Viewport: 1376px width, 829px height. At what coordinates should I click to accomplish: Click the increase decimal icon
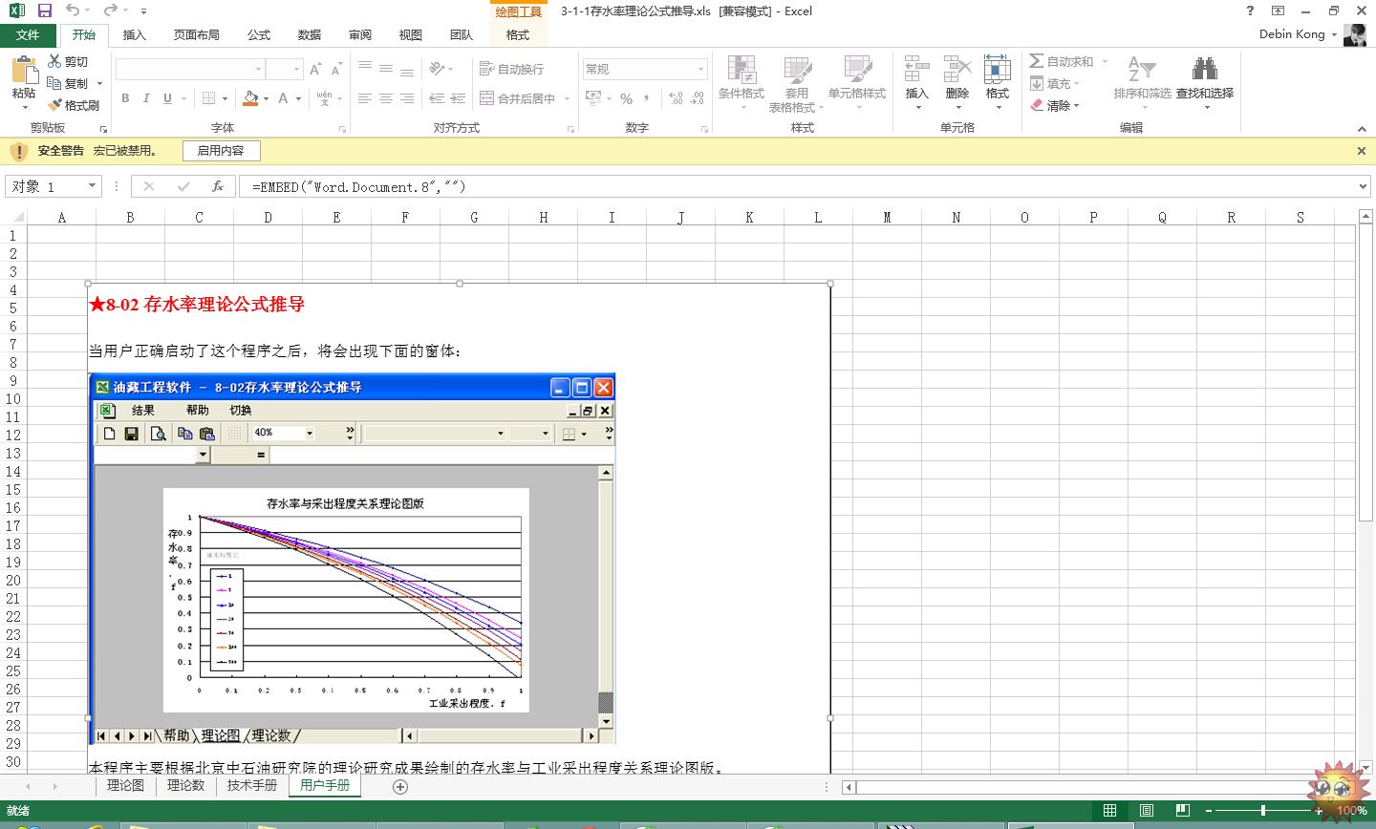[676, 98]
